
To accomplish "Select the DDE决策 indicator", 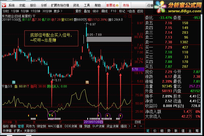I will 71,126.
